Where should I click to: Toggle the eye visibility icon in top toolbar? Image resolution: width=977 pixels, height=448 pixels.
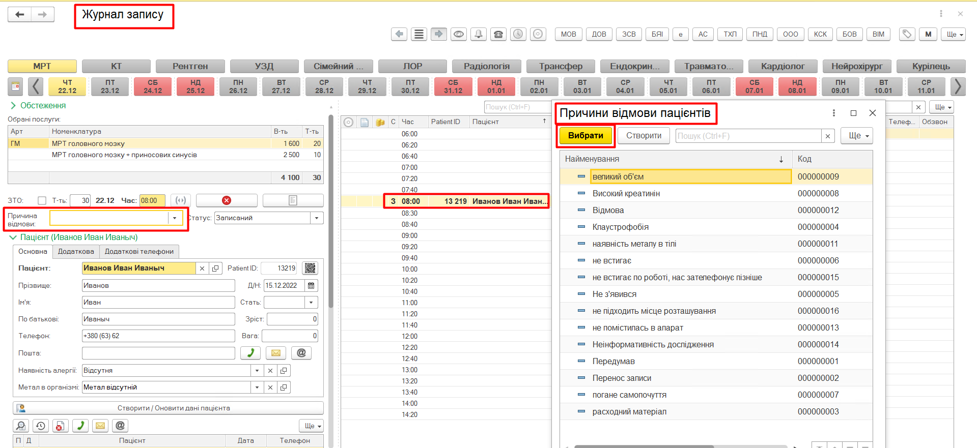(458, 34)
